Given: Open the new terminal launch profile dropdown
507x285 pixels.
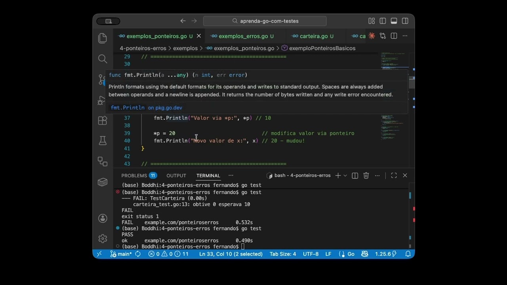Looking at the screenshot, I should tap(345, 175).
